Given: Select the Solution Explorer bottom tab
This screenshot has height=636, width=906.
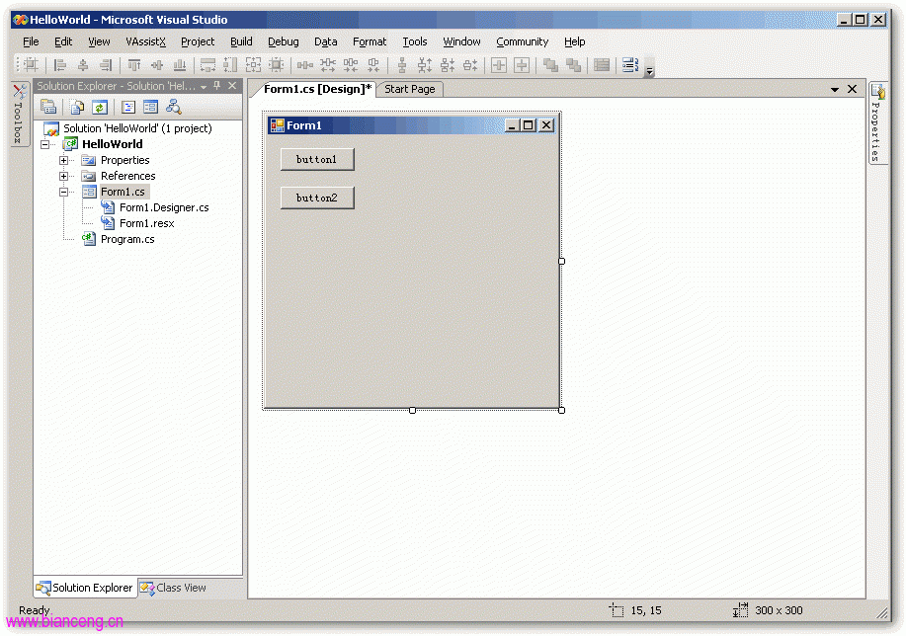Looking at the screenshot, I should [x=85, y=588].
